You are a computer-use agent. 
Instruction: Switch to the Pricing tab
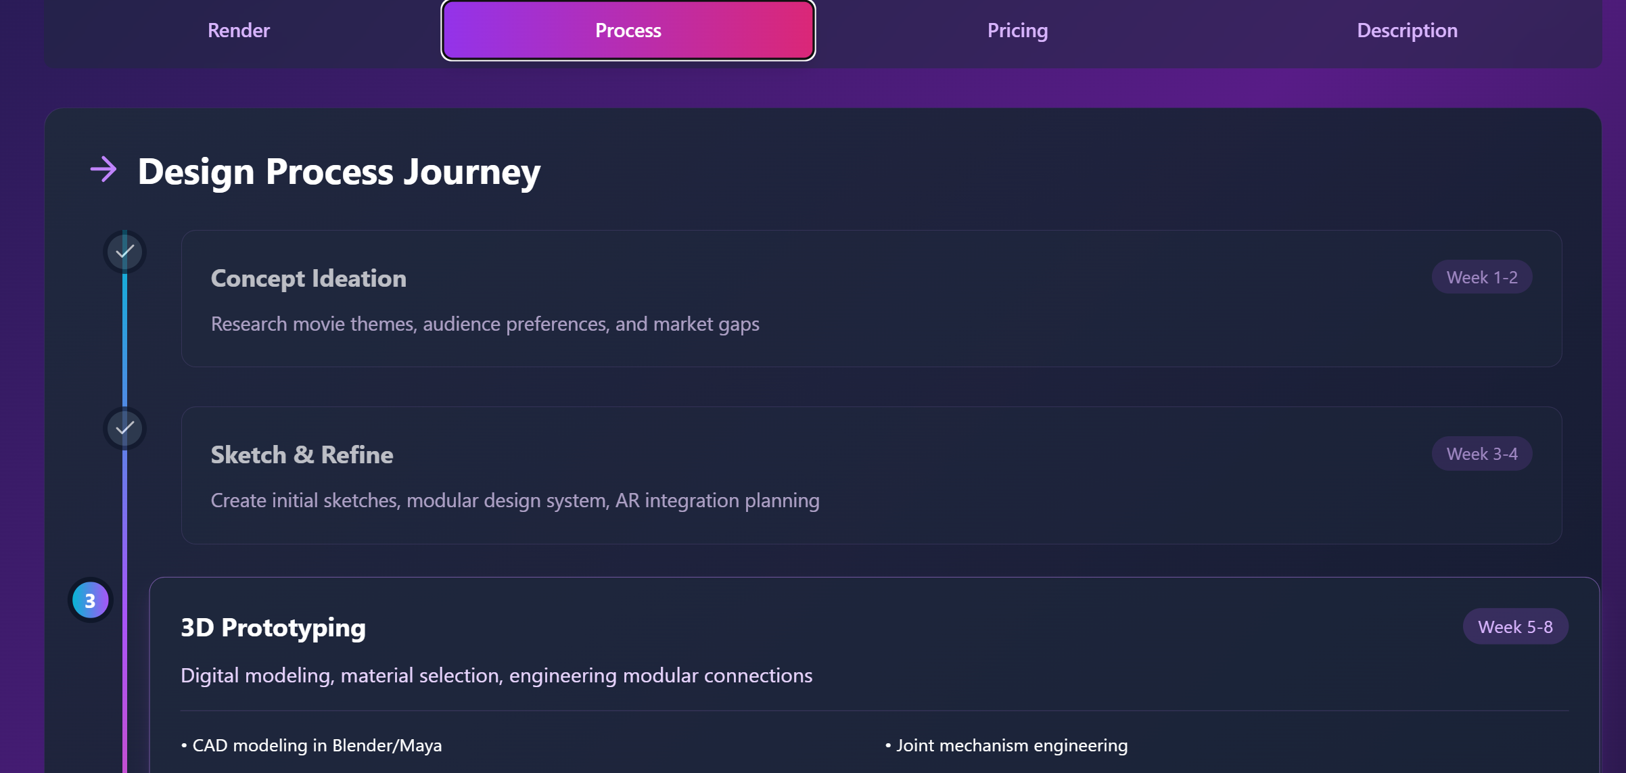click(x=1017, y=30)
